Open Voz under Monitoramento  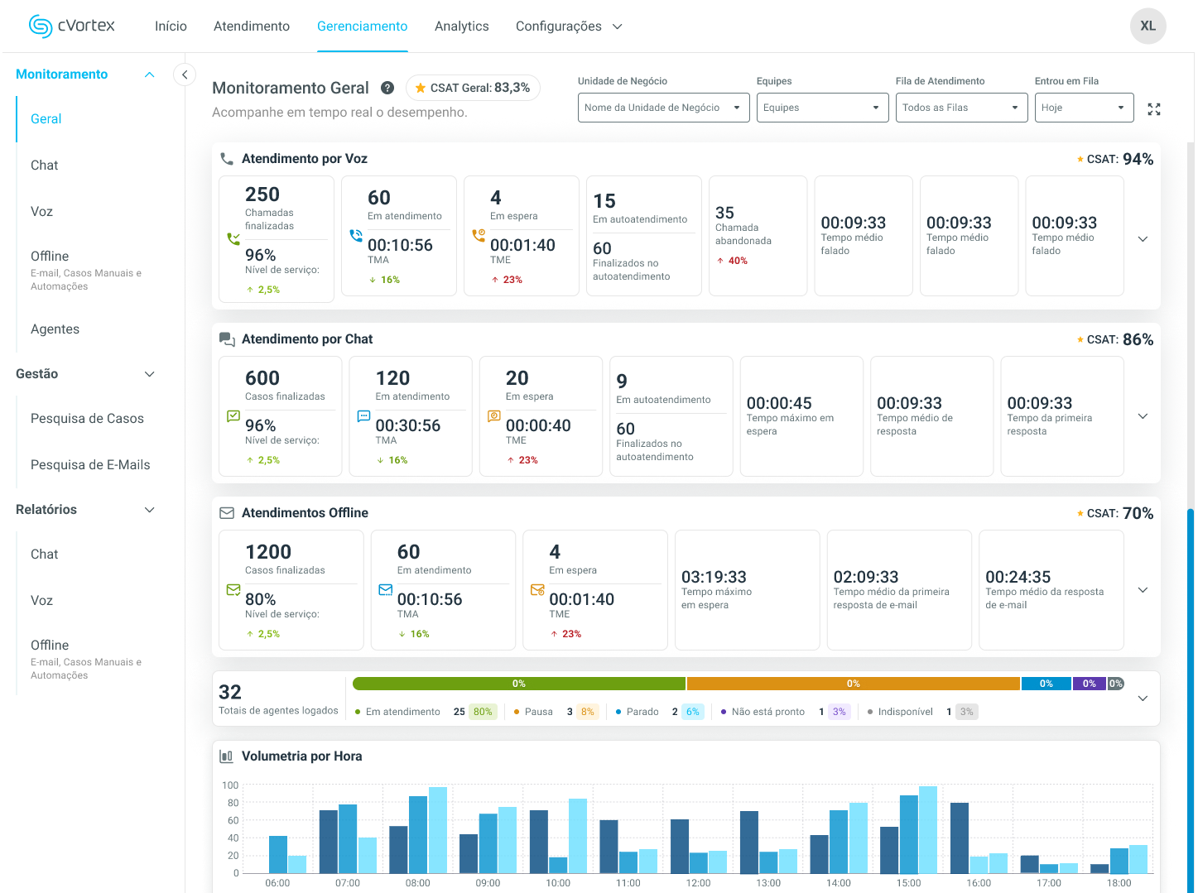click(x=42, y=212)
